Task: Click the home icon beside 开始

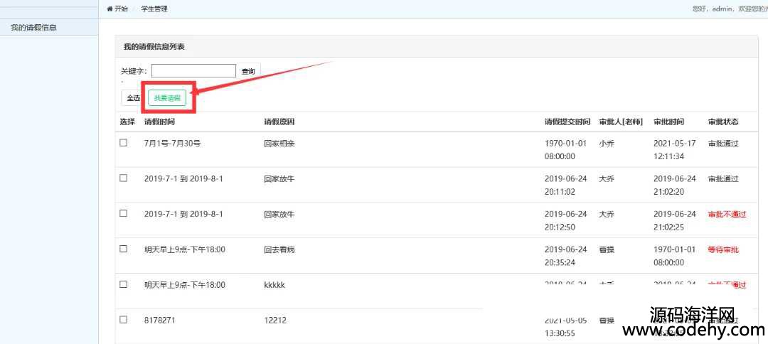Action: 110,9
